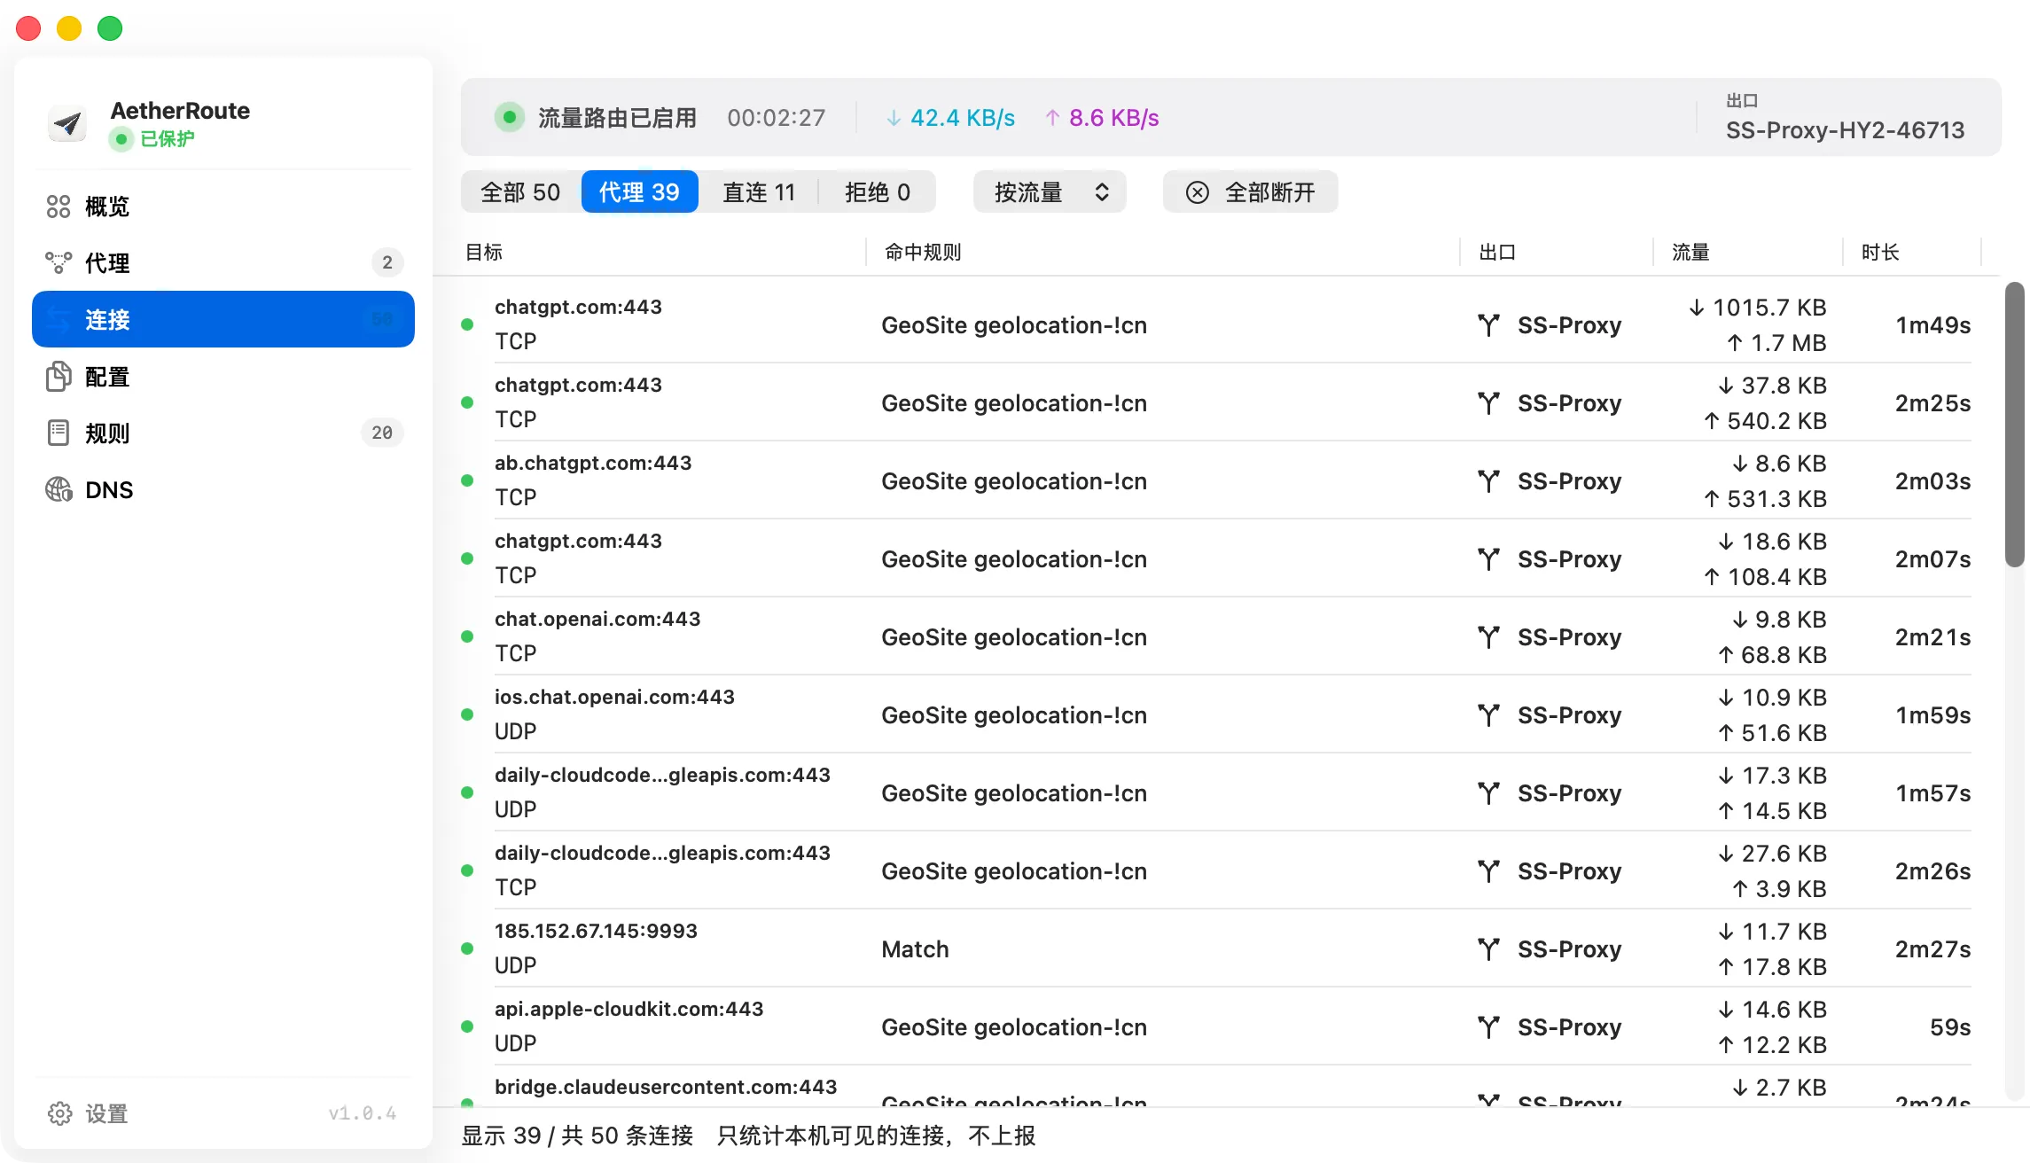The height and width of the screenshot is (1163, 2030).
Task: Select the chat.openai.com:443 target text
Action: pos(597,619)
